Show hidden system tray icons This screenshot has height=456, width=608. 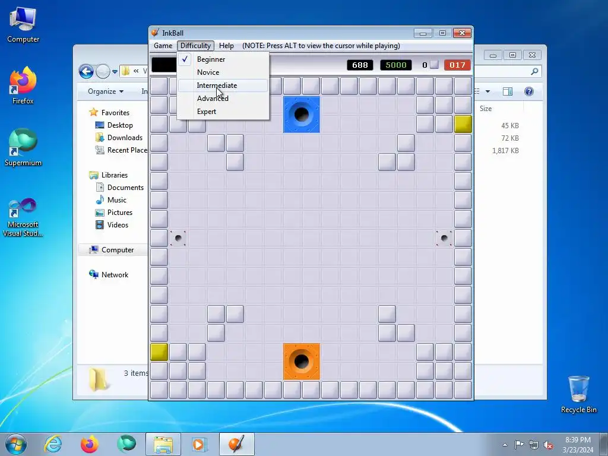505,445
